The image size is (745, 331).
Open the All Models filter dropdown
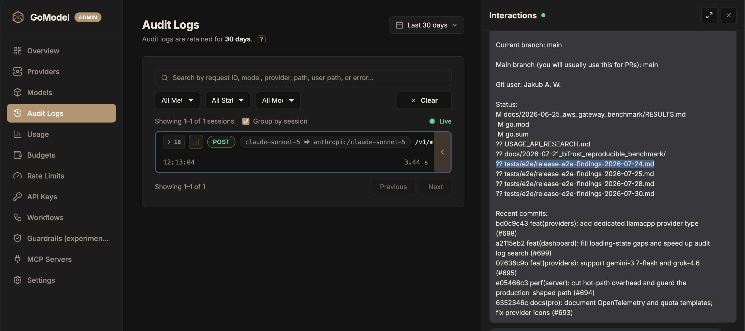pos(278,100)
